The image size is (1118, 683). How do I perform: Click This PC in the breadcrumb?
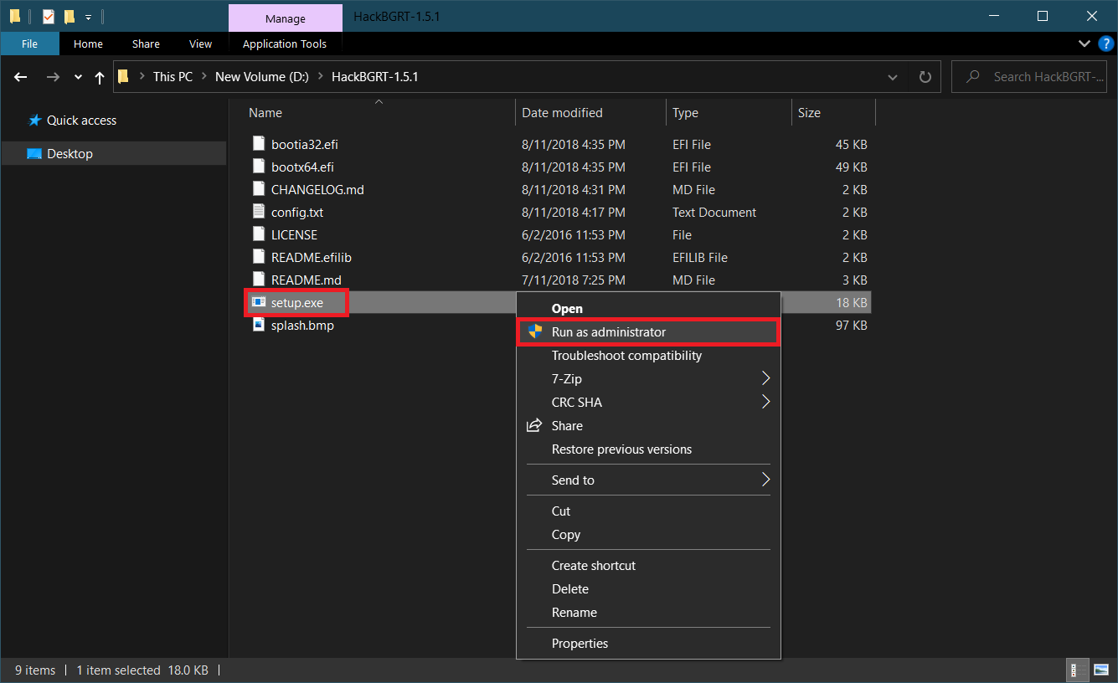(x=173, y=77)
